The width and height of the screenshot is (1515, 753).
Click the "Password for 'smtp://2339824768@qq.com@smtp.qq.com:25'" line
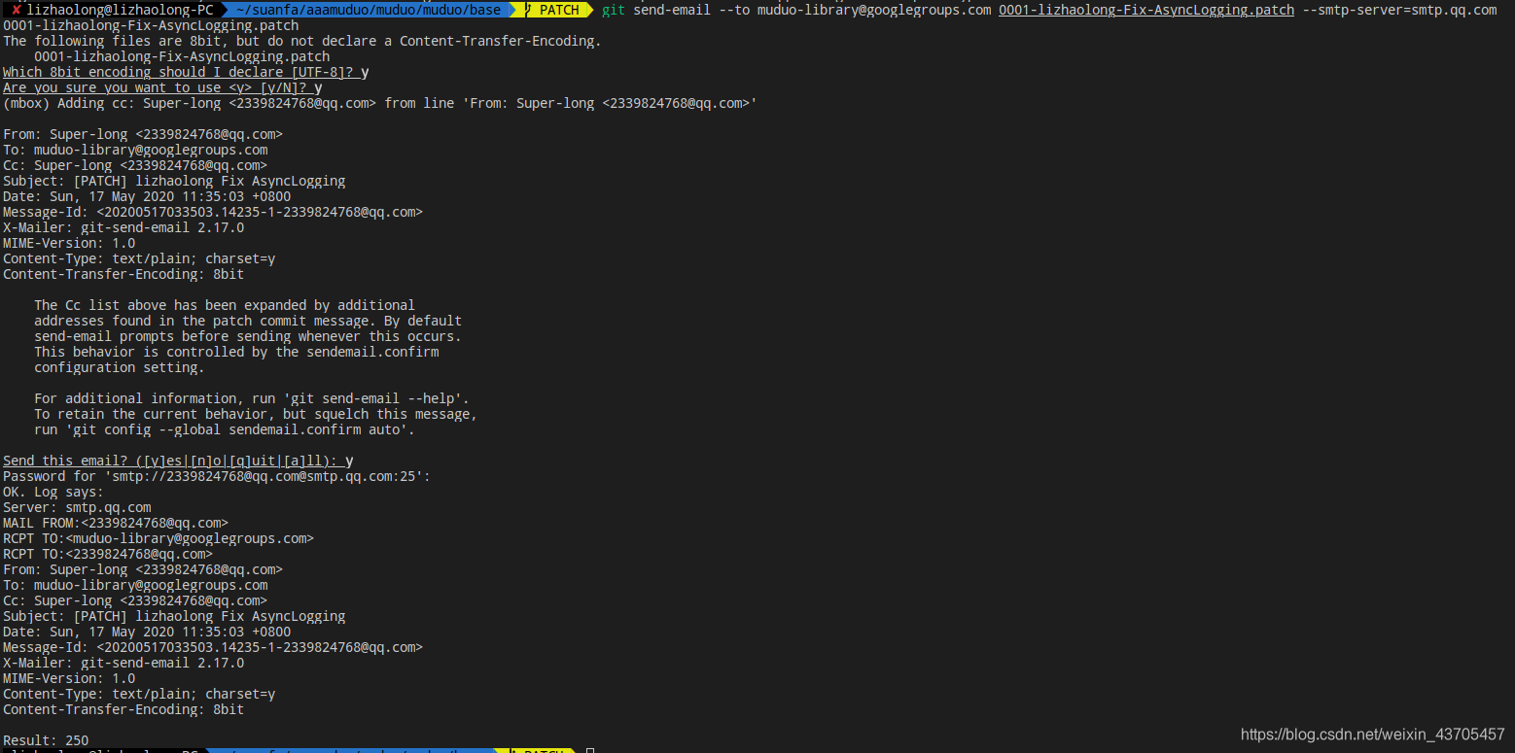(x=217, y=476)
